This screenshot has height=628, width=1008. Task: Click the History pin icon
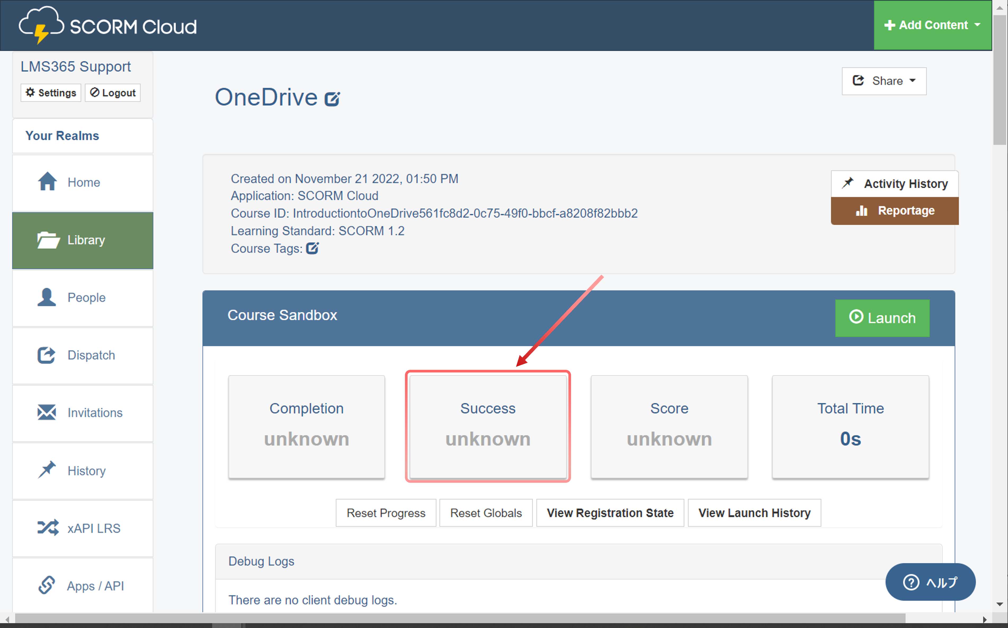pyautogui.click(x=47, y=470)
